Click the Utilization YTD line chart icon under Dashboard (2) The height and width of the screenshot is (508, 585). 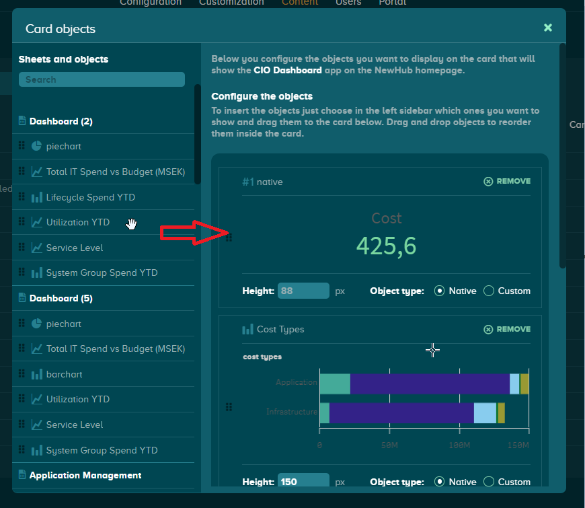tap(36, 222)
